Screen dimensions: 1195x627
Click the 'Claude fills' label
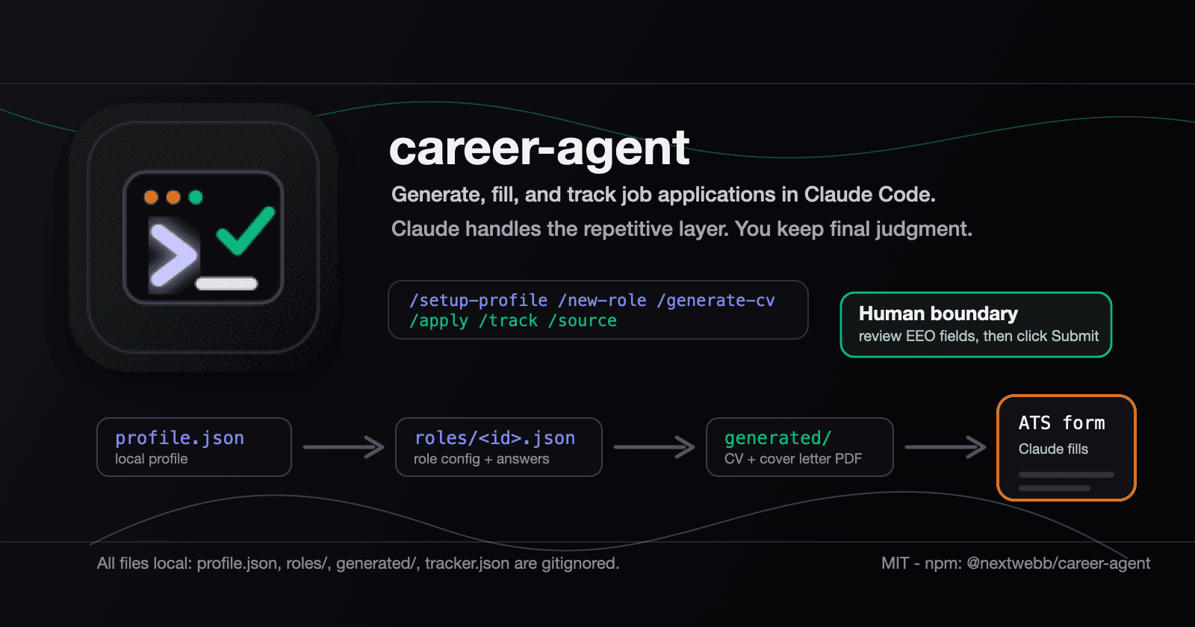click(1053, 449)
